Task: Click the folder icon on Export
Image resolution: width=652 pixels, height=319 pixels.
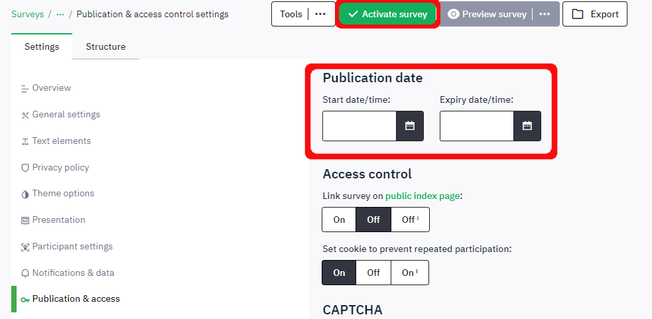Action: pos(578,14)
